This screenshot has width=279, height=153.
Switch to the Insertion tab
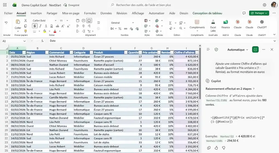(x=36, y=13)
